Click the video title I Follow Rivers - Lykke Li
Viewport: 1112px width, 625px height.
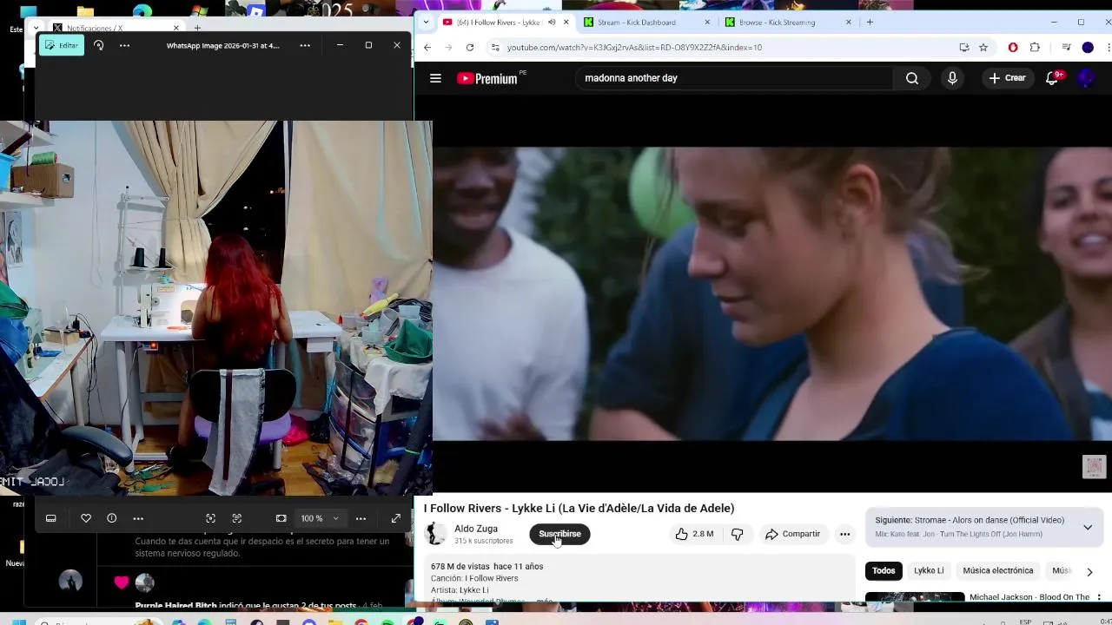pyautogui.click(x=579, y=508)
